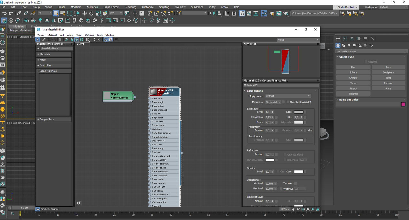Click the Redo arrow in main toolbar

(x=11, y=13)
